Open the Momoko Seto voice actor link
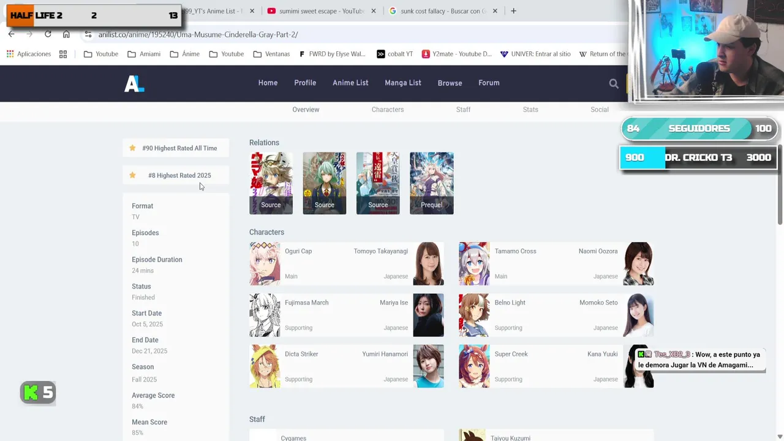This screenshot has height=441, width=784. (x=598, y=303)
